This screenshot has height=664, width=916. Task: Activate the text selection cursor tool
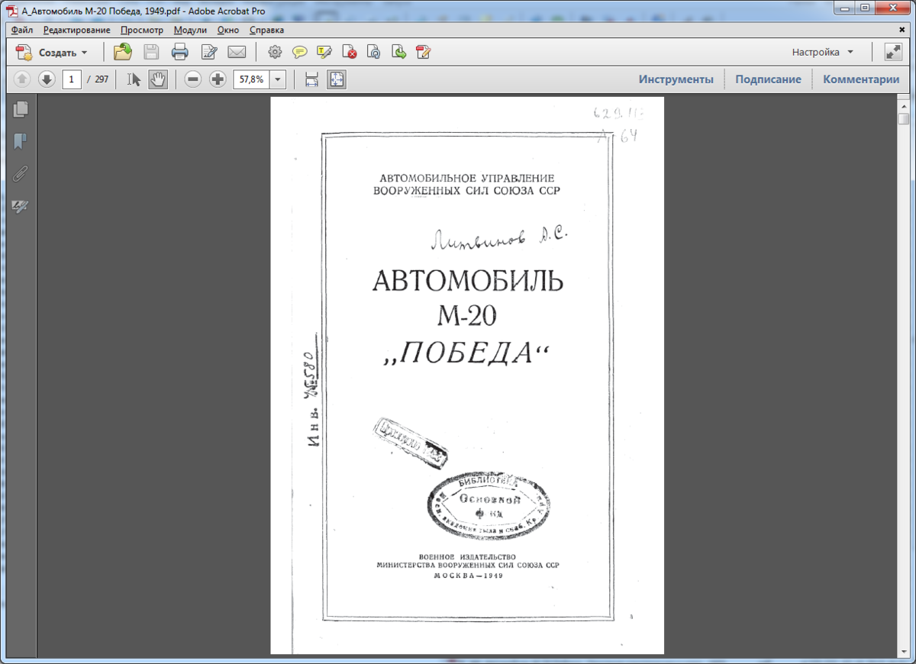[x=134, y=79]
